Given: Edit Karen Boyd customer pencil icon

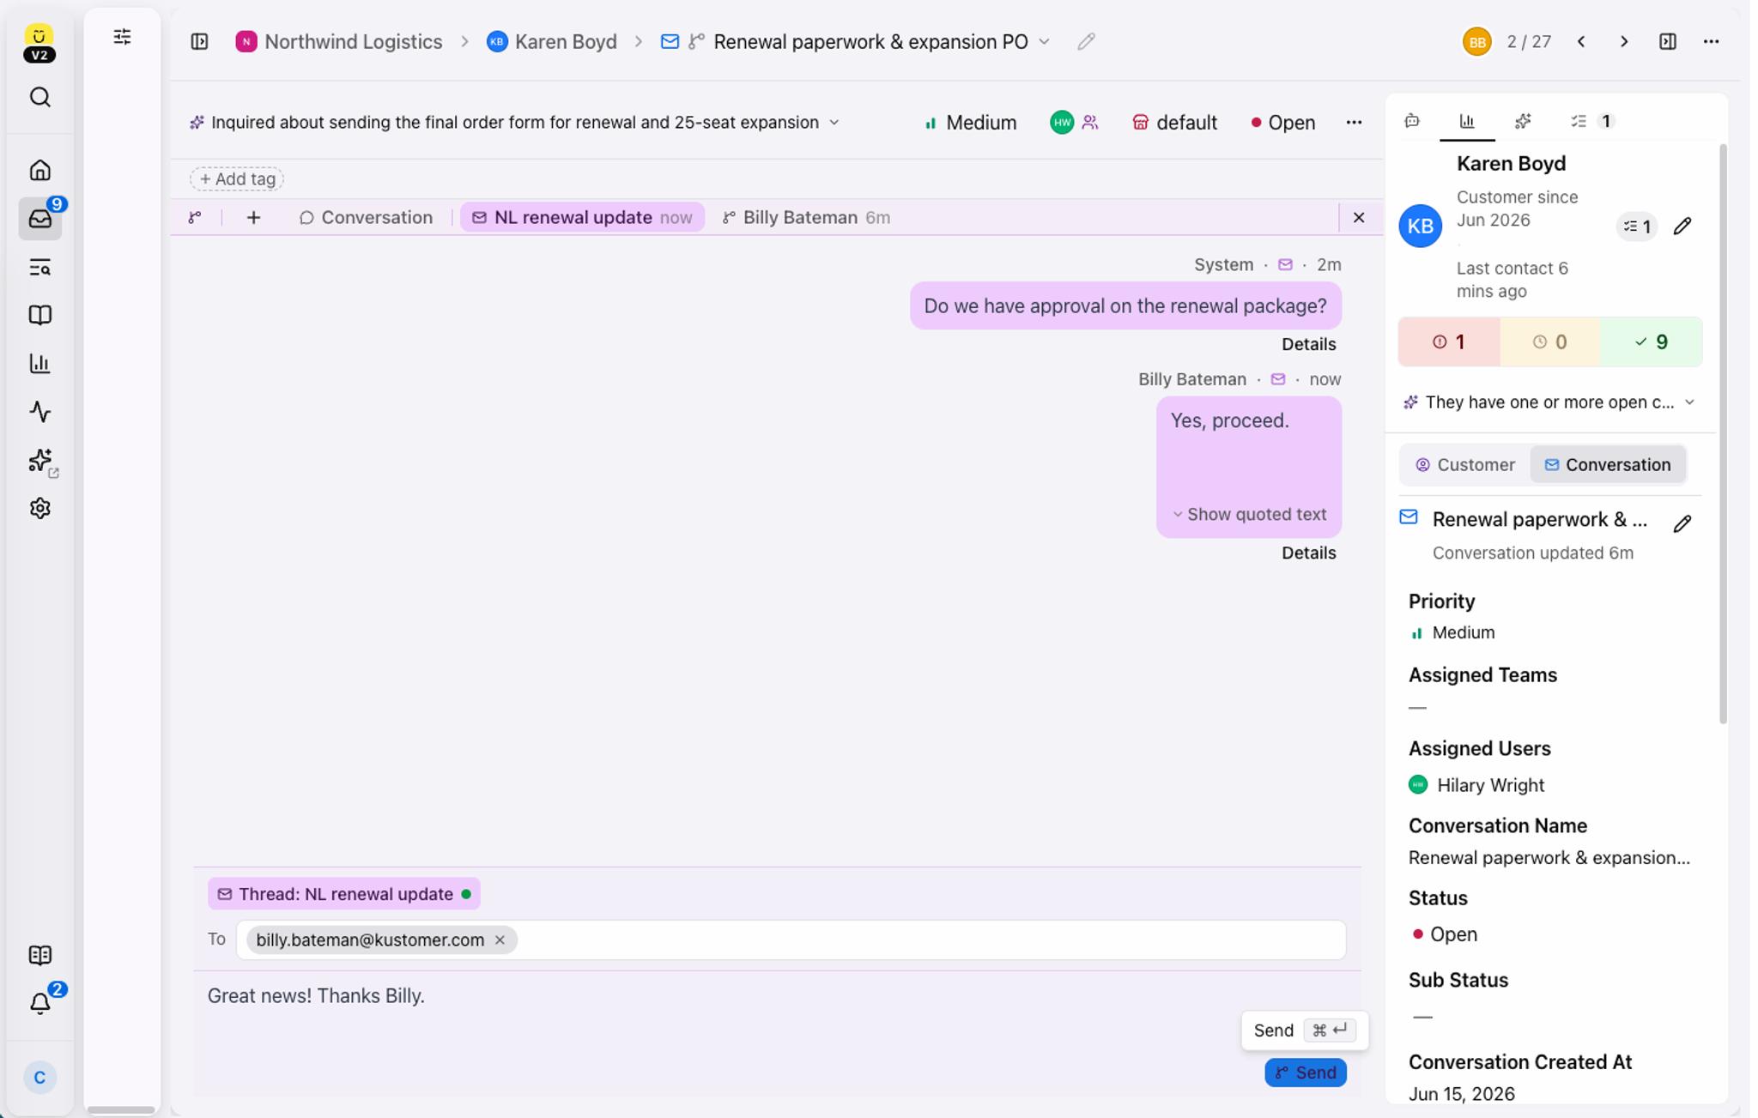Looking at the screenshot, I should (x=1682, y=227).
